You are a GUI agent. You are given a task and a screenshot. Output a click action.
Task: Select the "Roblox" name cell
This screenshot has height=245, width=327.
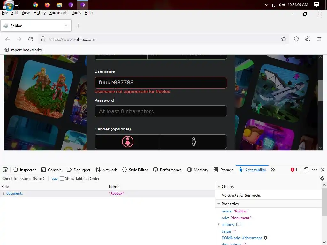(116, 194)
